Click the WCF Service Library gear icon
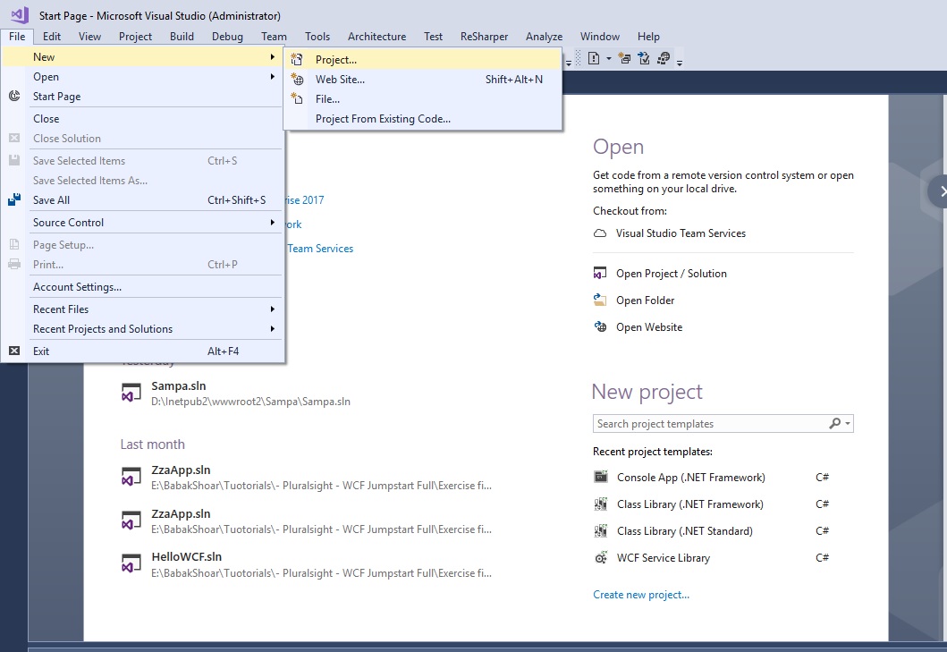 [x=601, y=558]
